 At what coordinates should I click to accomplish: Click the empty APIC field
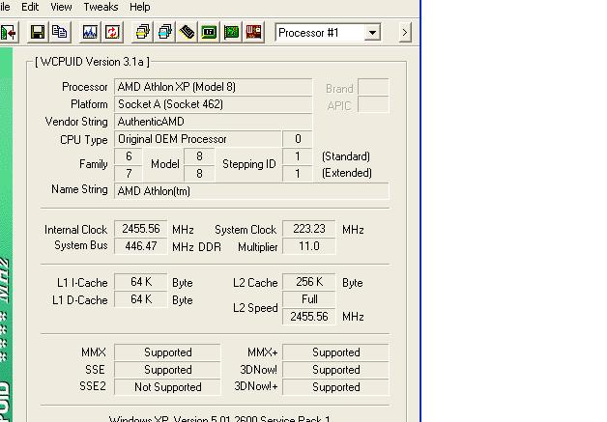(x=373, y=104)
